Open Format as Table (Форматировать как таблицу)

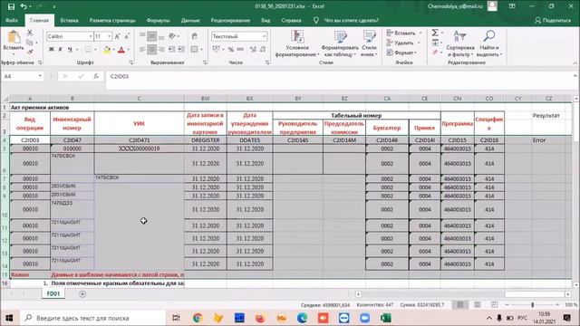pyautogui.click(x=340, y=43)
